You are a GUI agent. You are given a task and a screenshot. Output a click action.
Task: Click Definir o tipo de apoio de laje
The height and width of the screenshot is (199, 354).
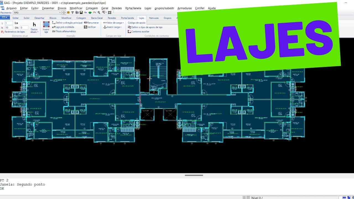pyautogui.click(x=145, y=27)
